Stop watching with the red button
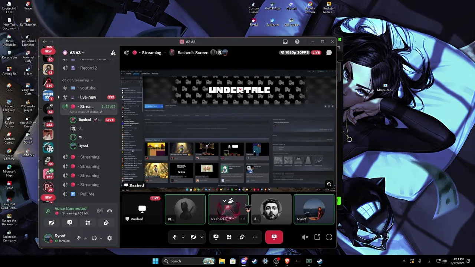The image size is (475, 267). (x=274, y=237)
